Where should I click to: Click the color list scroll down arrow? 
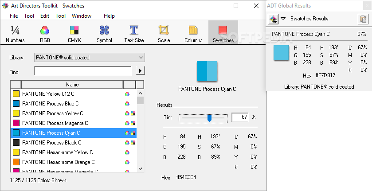pos(140,169)
